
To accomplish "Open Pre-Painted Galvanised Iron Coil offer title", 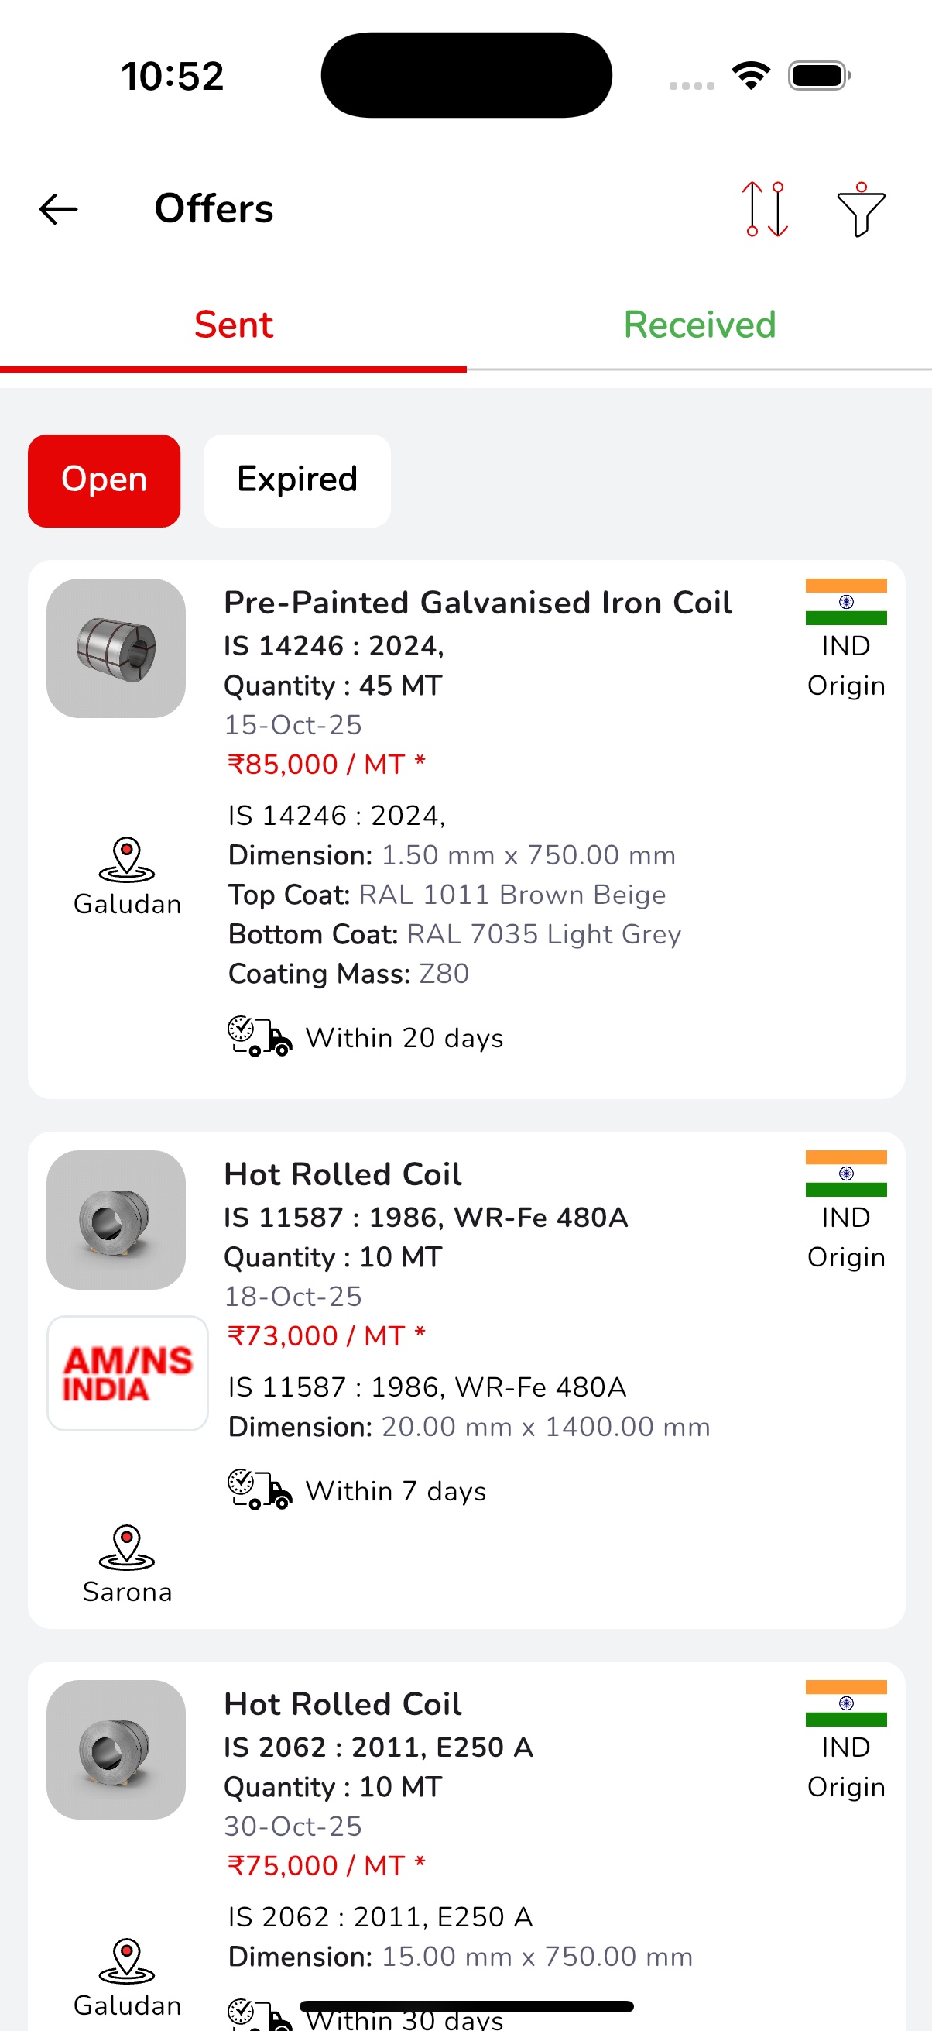I will pos(478,603).
